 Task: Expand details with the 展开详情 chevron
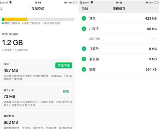click(154, 39)
